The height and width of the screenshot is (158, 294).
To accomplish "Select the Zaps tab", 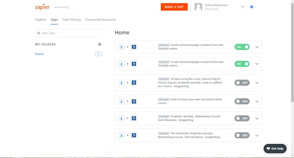I will (54, 19).
